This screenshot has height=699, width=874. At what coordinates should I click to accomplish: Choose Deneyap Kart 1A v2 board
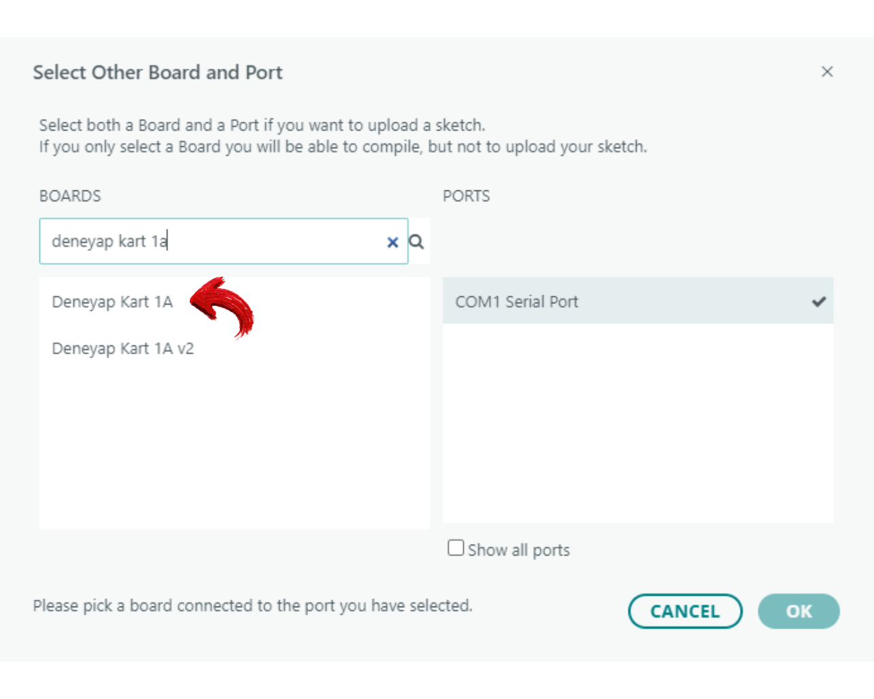(123, 349)
